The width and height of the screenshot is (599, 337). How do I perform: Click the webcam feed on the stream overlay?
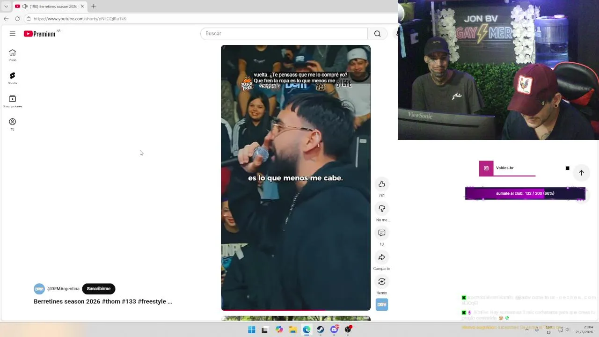(498, 70)
